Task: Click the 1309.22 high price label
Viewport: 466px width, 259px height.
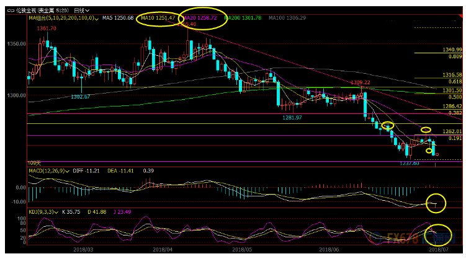Action: [x=360, y=82]
